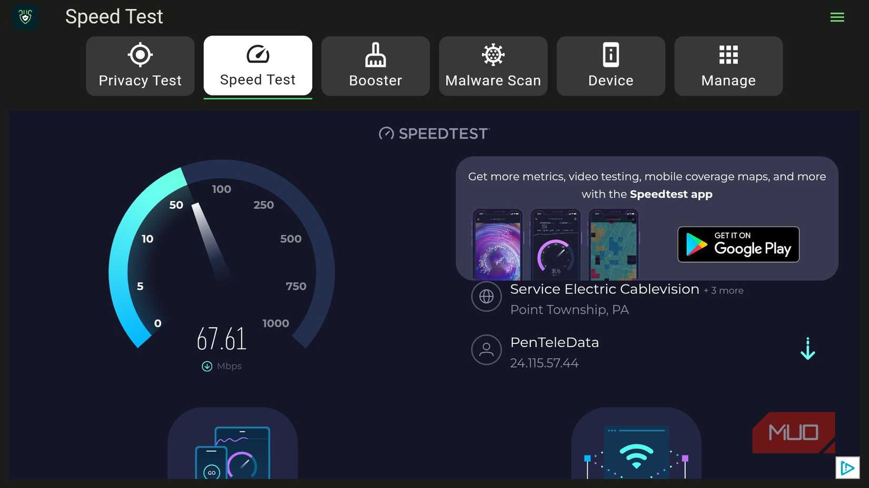869x488 pixels.
Task: Expand the '+ 3 more' server list
Action: click(725, 290)
